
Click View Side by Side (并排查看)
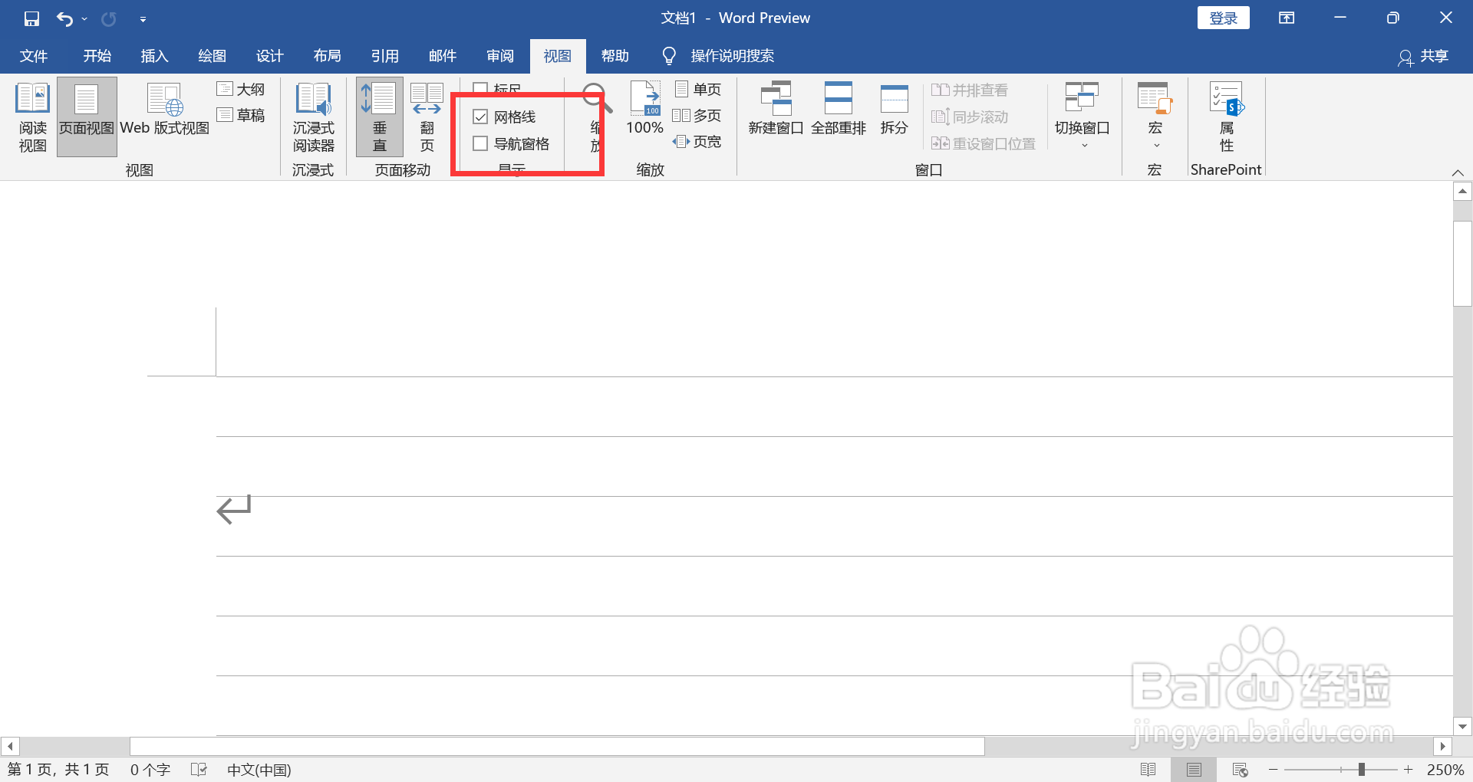pyautogui.click(x=970, y=90)
